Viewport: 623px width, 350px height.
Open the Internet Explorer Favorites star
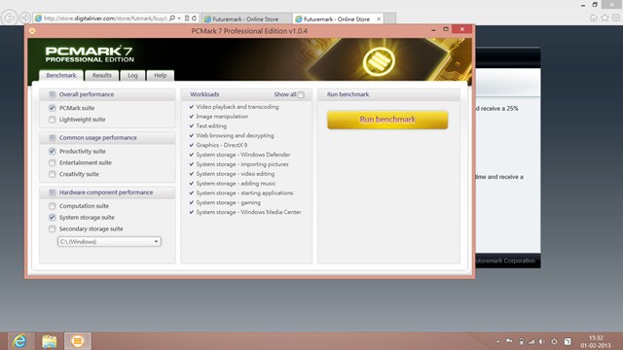point(605,17)
